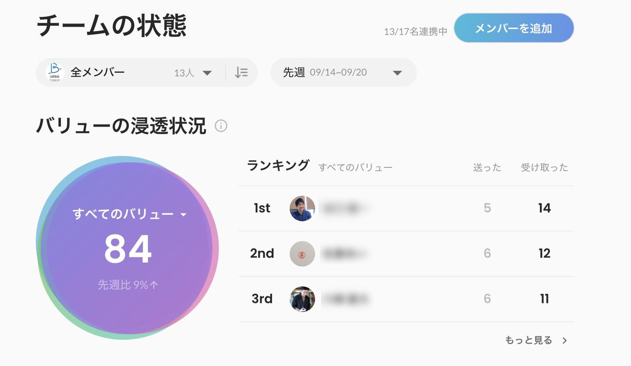Click the sort order icon
Image resolution: width=631 pixels, height=366 pixels.
tap(241, 73)
